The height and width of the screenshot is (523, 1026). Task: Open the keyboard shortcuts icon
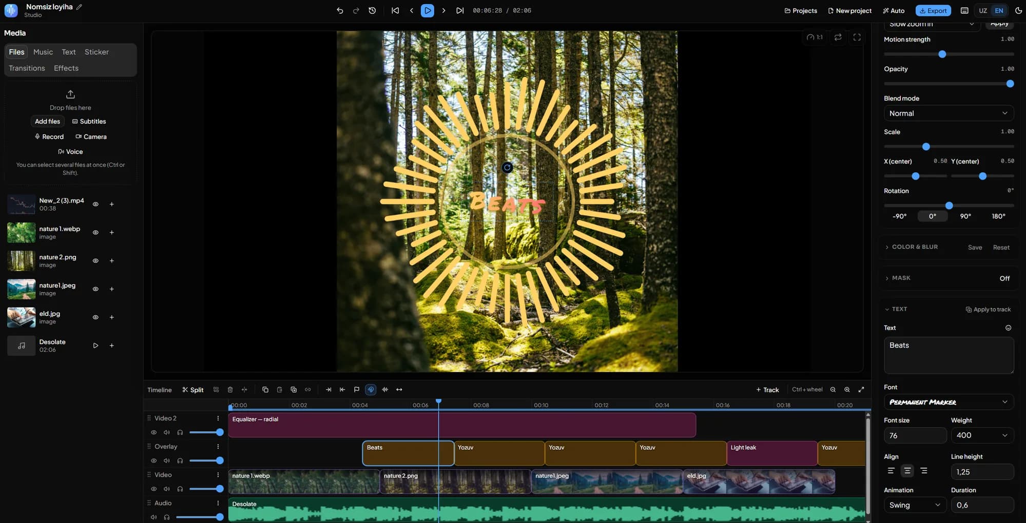coord(964,10)
